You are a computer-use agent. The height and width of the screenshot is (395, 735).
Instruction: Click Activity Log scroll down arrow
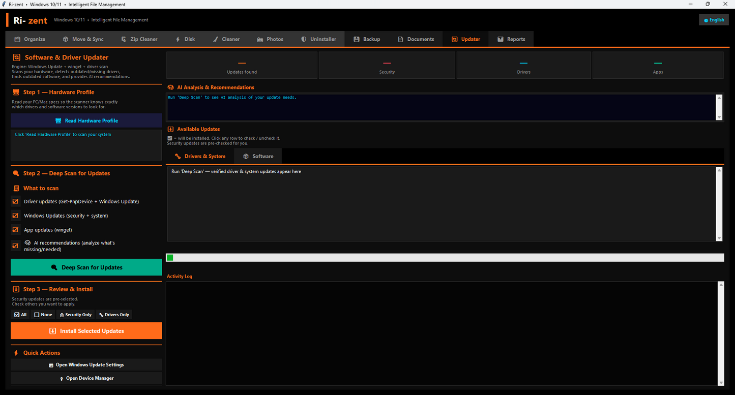(x=721, y=382)
